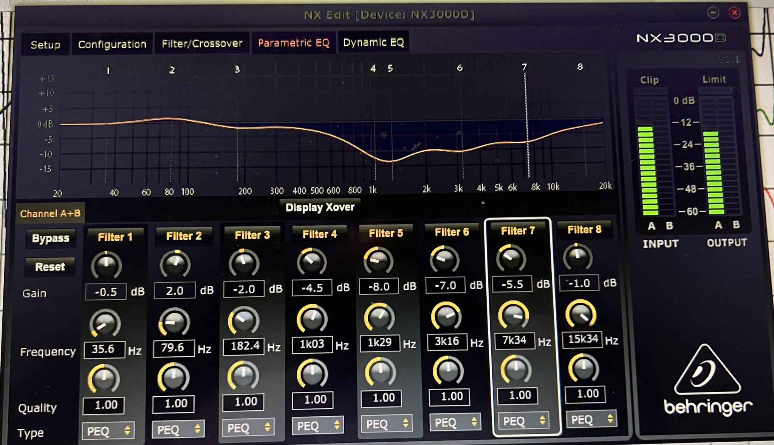Click Filter 2 gain knob
The height and width of the screenshot is (445, 774).
[175, 263]
